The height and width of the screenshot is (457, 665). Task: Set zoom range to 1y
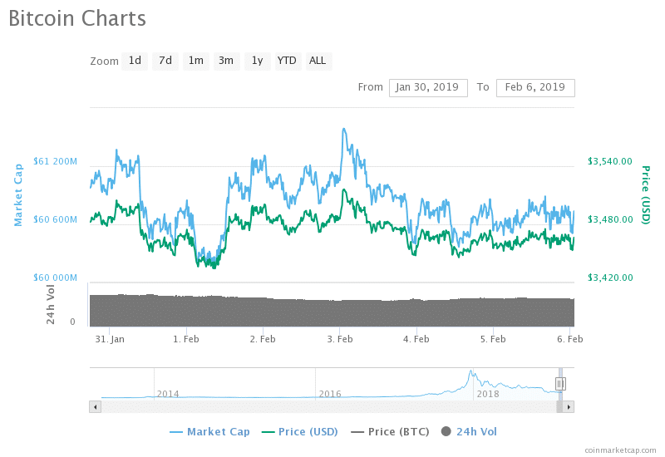[x=258, y=61]
